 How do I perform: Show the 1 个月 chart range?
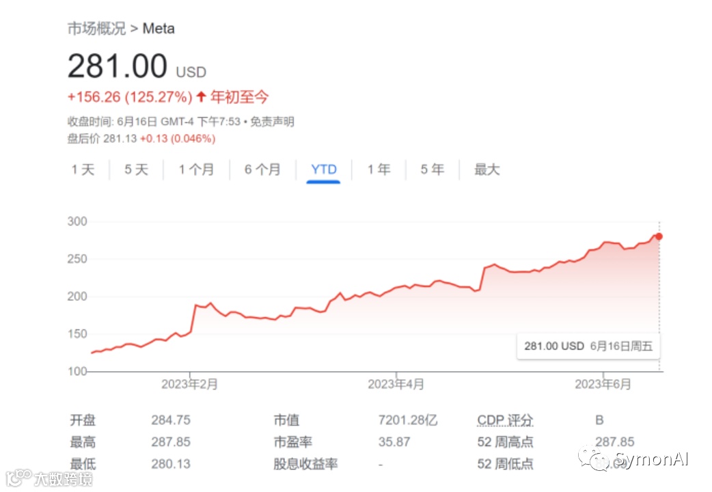(x=196, y=169)
